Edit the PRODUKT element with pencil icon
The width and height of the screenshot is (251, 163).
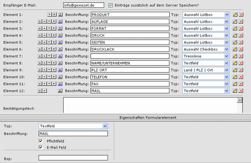tap(235, 15)
